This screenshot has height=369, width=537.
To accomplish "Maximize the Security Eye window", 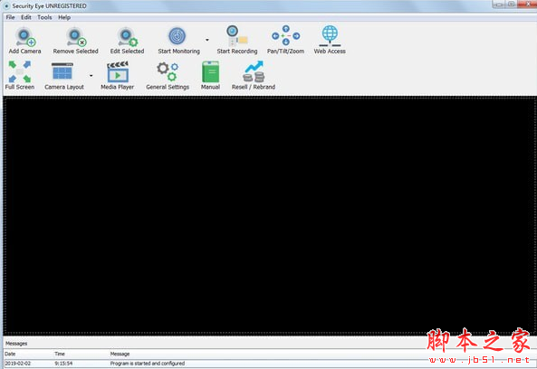I will click(x=511, y=5).
